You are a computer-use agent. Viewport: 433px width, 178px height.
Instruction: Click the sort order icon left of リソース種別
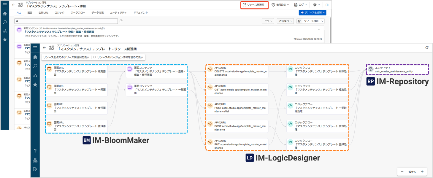[299, 21]
